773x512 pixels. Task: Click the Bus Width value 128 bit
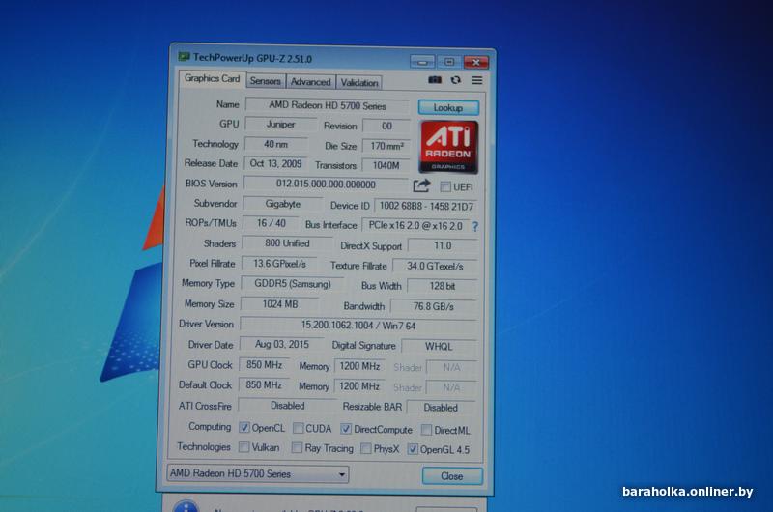(x=443, y=286)
